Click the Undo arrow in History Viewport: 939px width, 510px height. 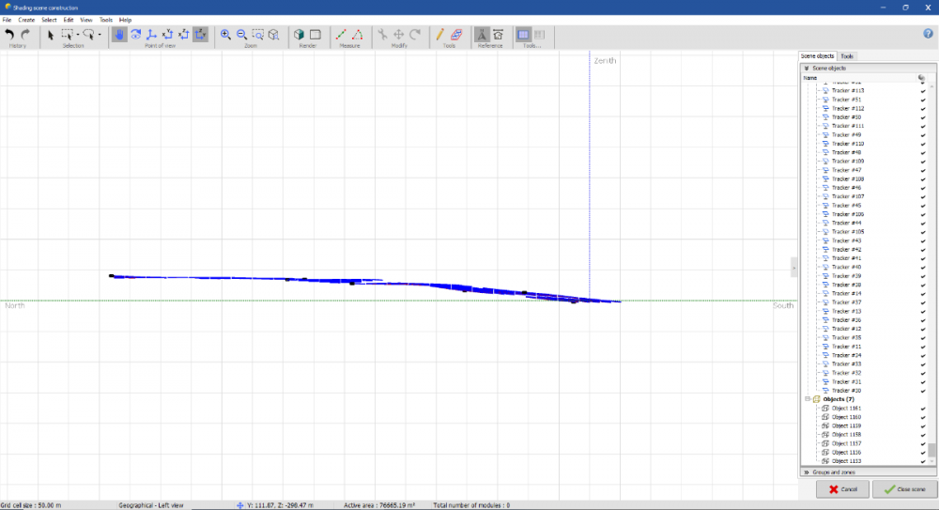tap(9, 35)
